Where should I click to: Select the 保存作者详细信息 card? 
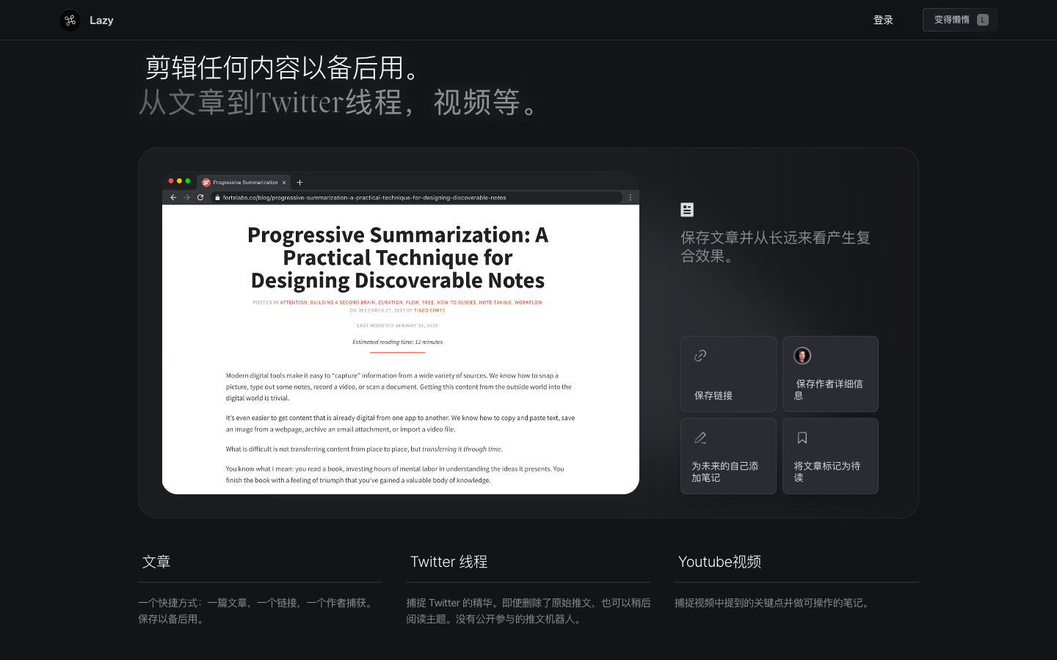click(830, 374)
